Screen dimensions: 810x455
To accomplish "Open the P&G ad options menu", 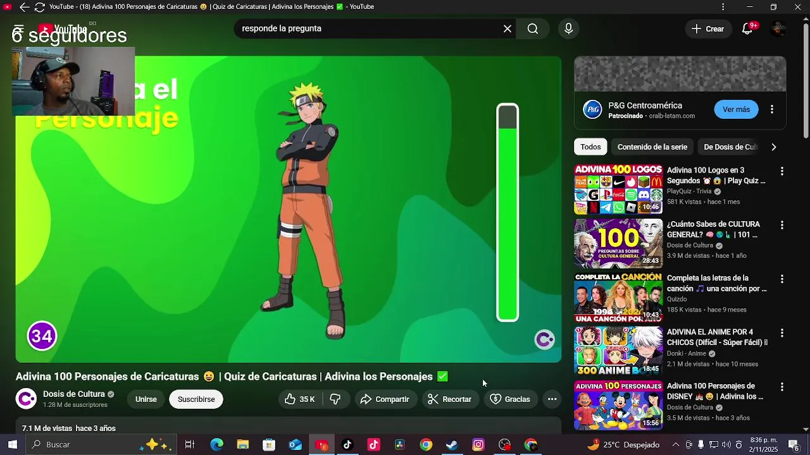I will [x=772, y=109].
